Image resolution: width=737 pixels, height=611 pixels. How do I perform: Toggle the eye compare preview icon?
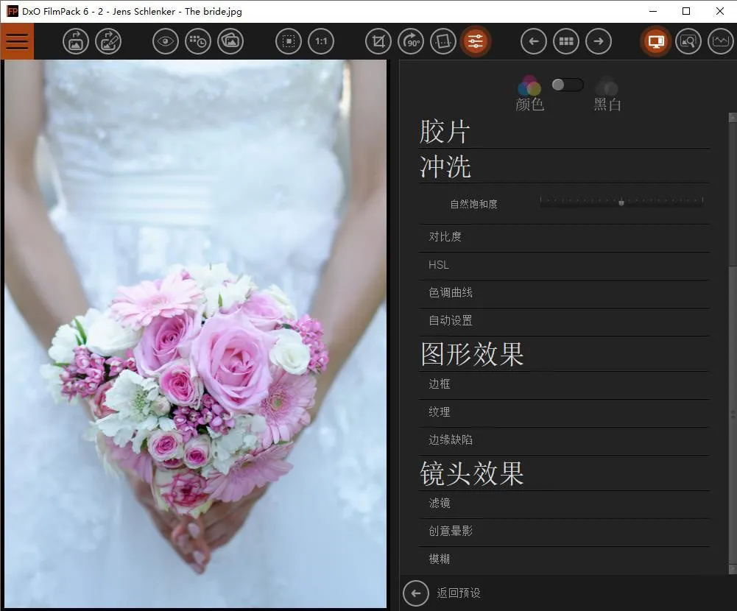(x=166, y=41)
